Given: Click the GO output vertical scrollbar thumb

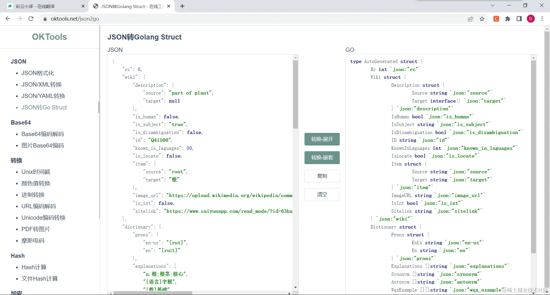Looking at the screenshot, I should (533, 157).
